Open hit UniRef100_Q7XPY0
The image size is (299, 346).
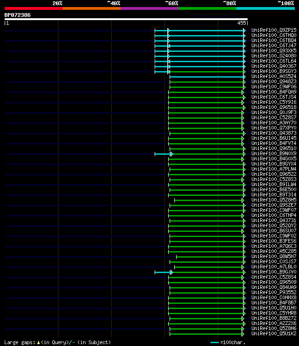coord(274,128)
